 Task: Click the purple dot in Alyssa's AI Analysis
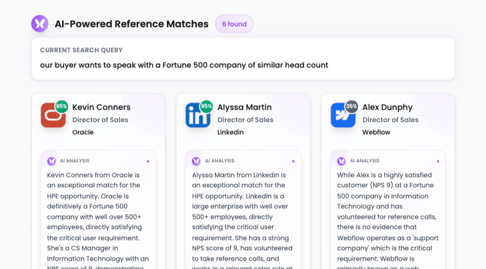tap(293, 161)
